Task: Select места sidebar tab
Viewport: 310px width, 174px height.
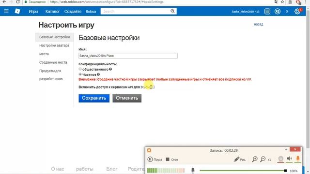Action: 44,54
